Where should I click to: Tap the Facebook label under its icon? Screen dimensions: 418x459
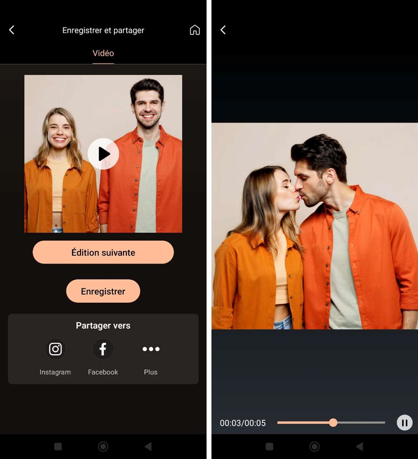pyautogui.click(x=103, y=372)
